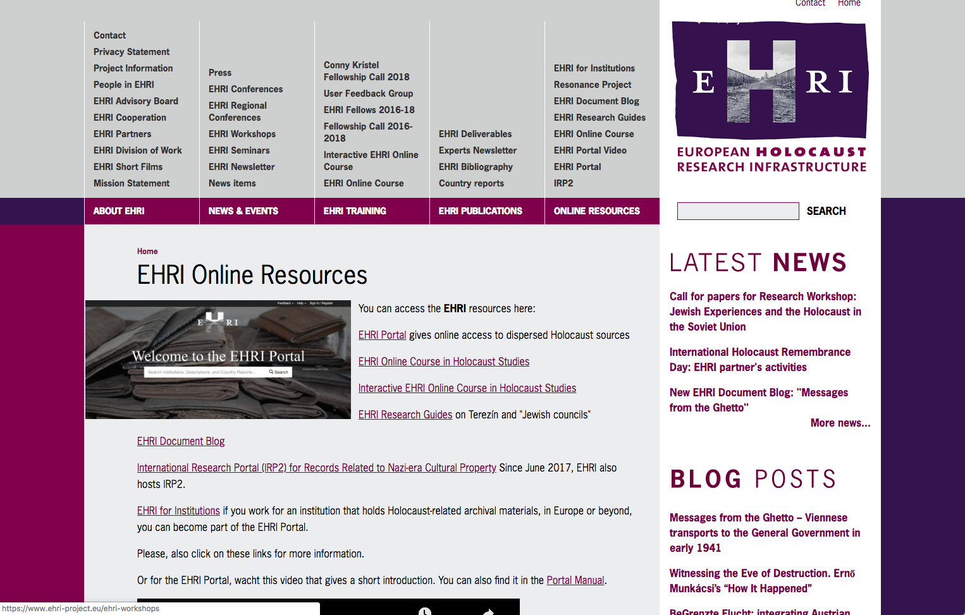Open EHRI Document Blog menu link
The image size is (965, 615).
point(596,101)
